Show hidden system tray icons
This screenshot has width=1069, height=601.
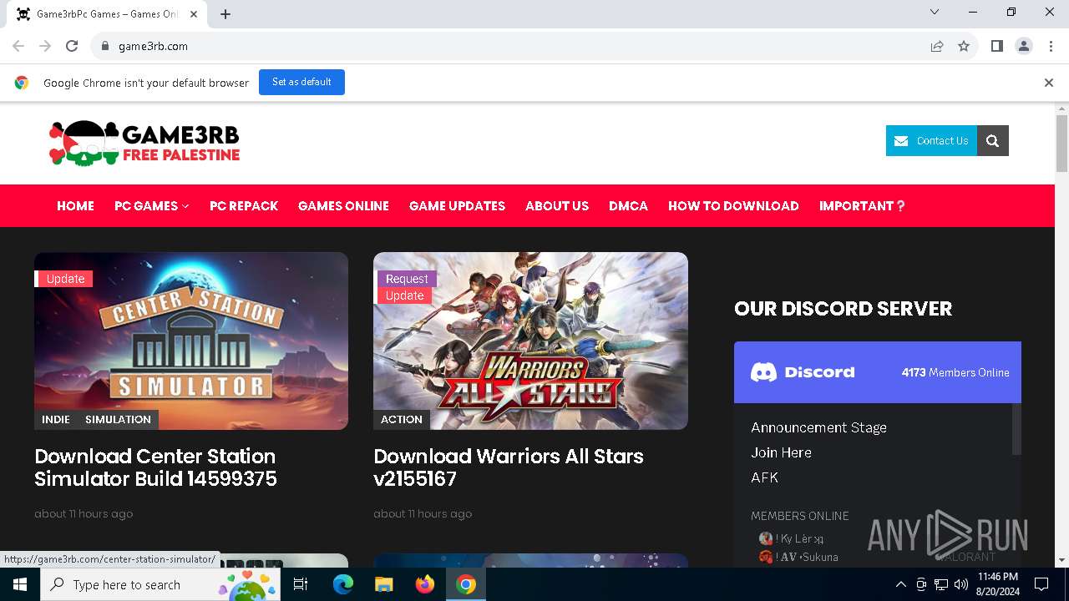900,584
